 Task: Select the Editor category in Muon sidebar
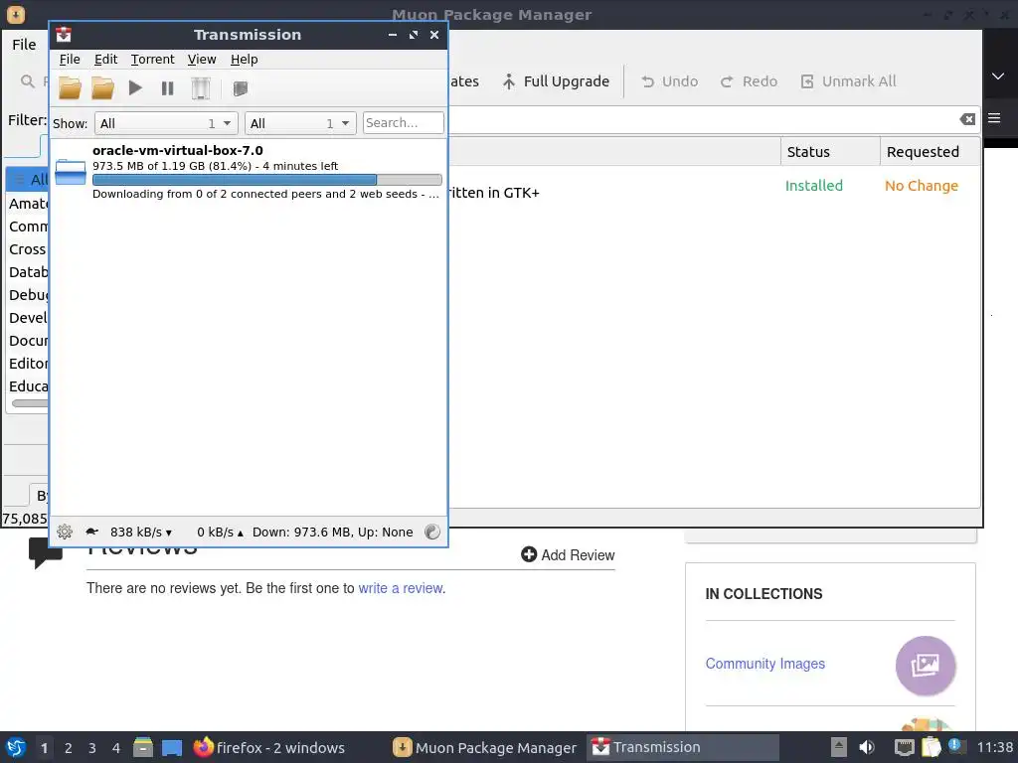pos(27,364)
